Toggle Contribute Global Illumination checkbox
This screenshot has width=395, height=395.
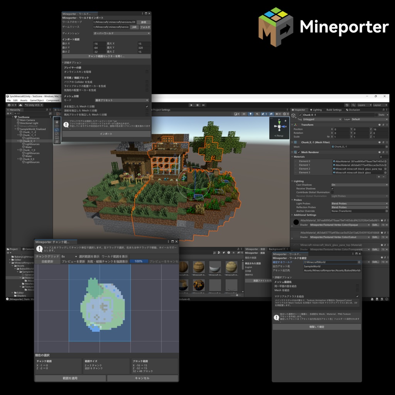pyautogui.click(x=333, y=192)
